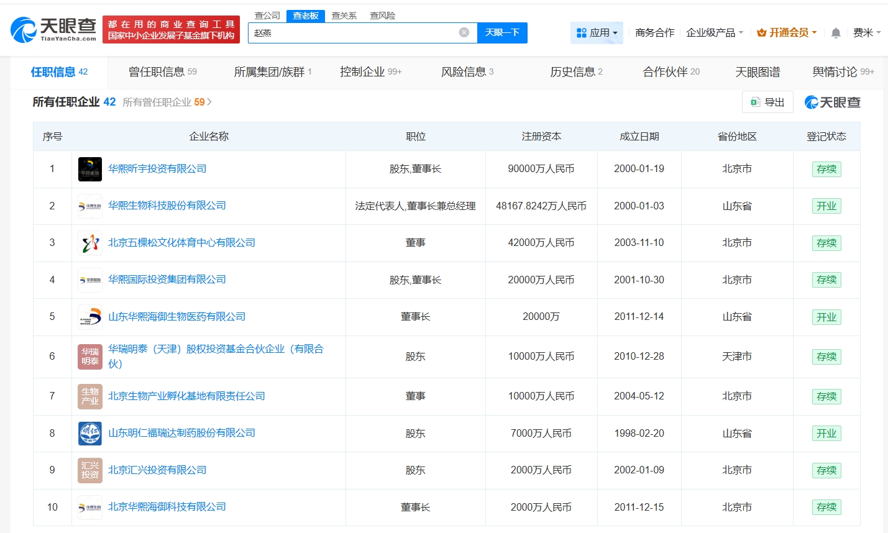Click 华瑞明泰 red logo icon

click(90, 357)
